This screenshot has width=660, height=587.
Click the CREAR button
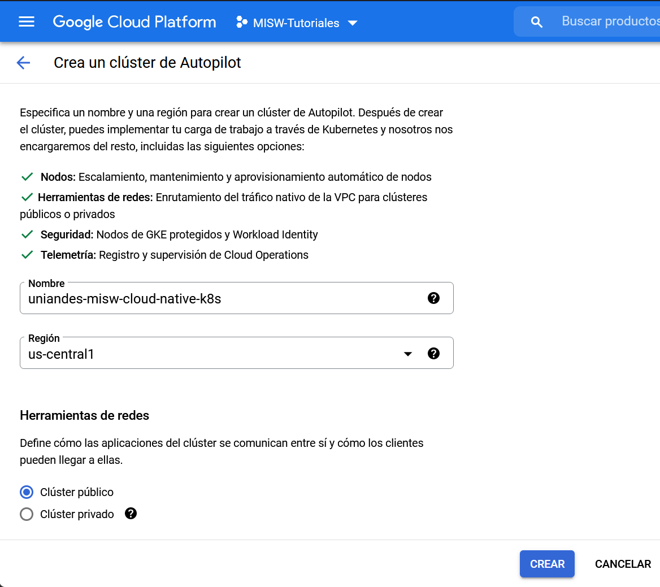[x=547, y=564]
